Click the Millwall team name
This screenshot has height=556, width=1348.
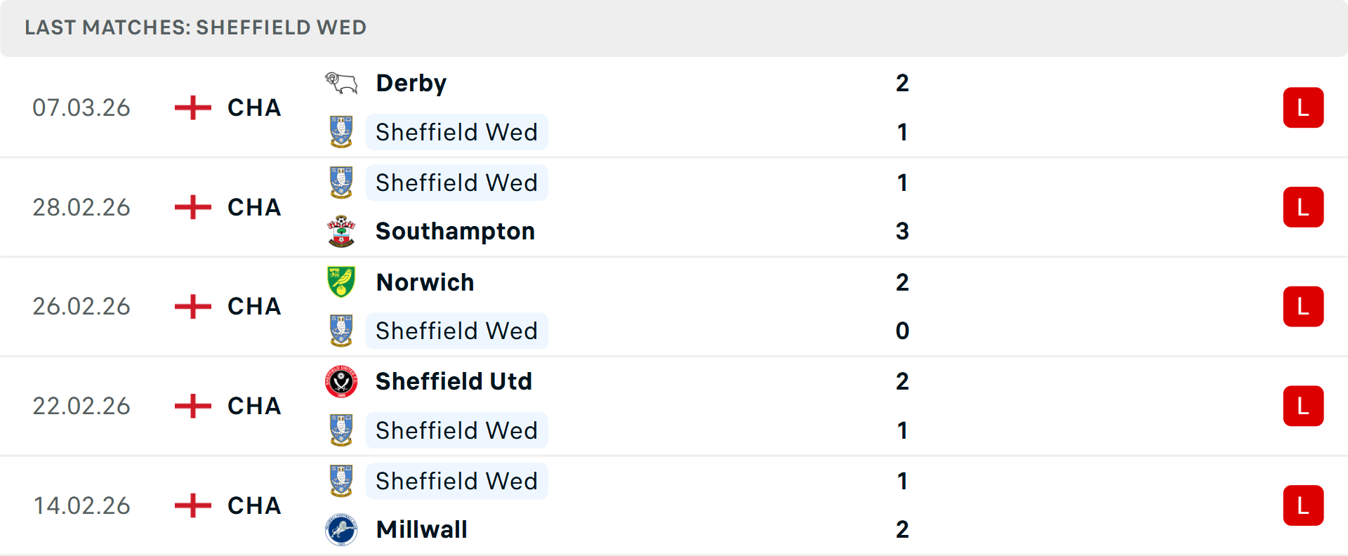421,530
